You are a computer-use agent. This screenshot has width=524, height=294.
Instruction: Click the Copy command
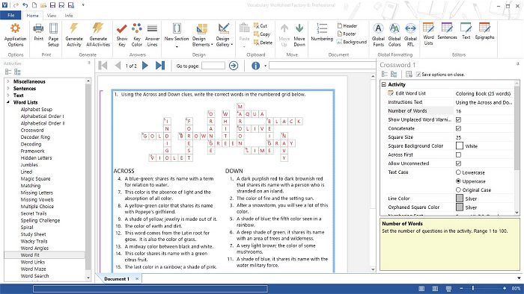tap(262, 34)
